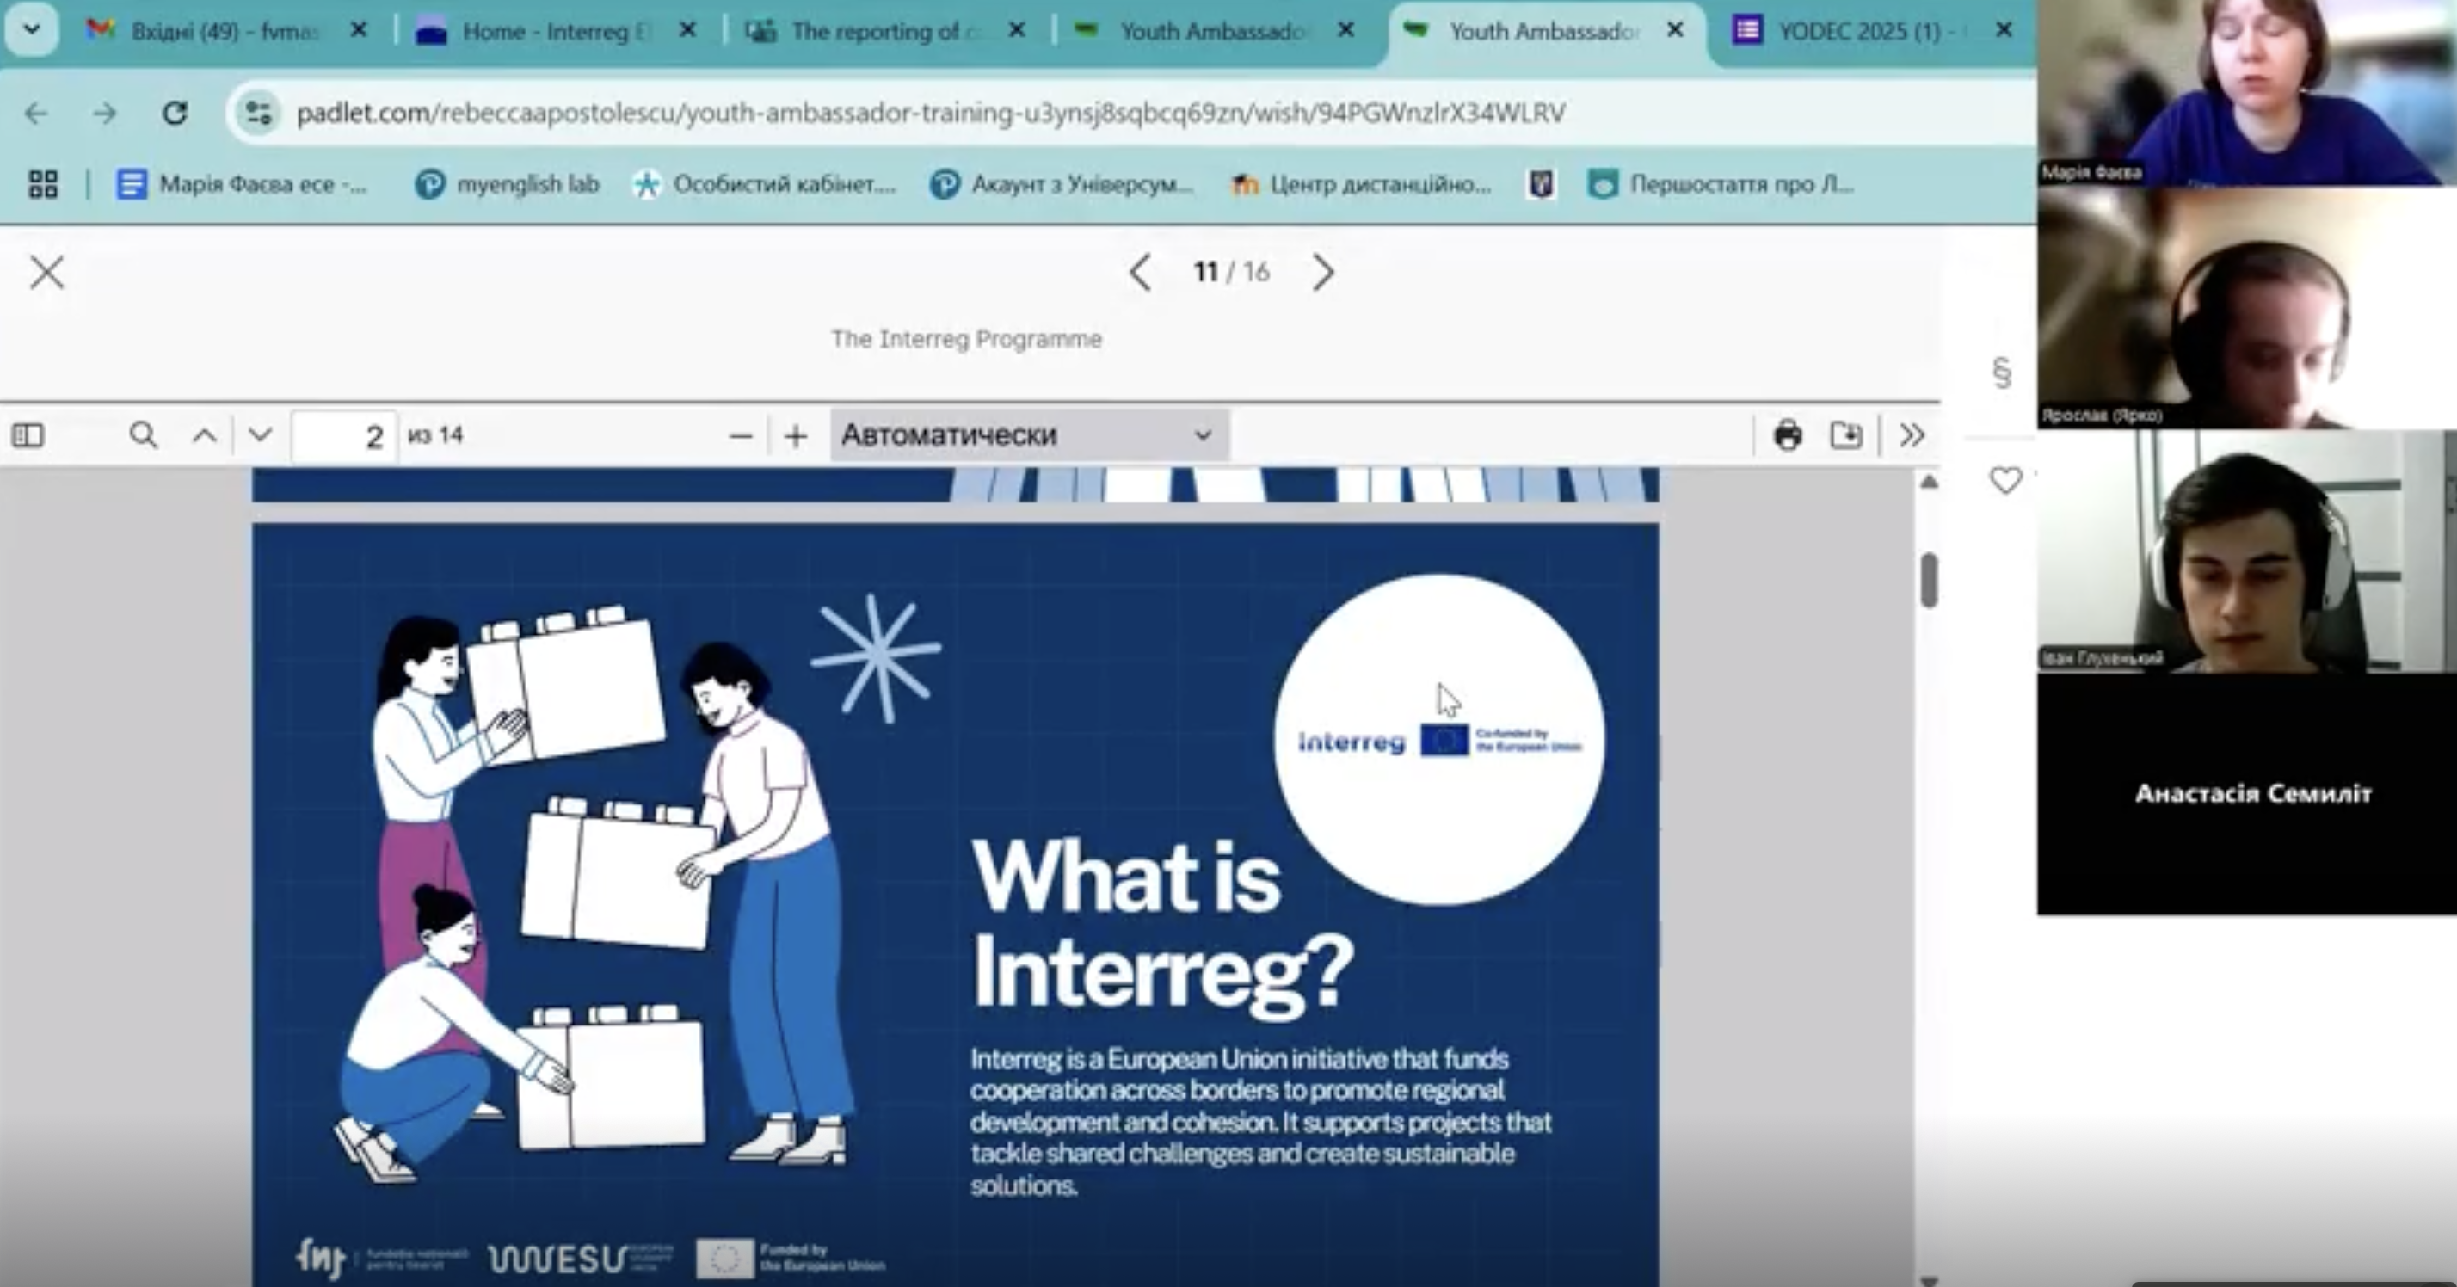Click PDF scrollbar up arrow
Screen dimensions: 2457x1287
click(1929, 483)
